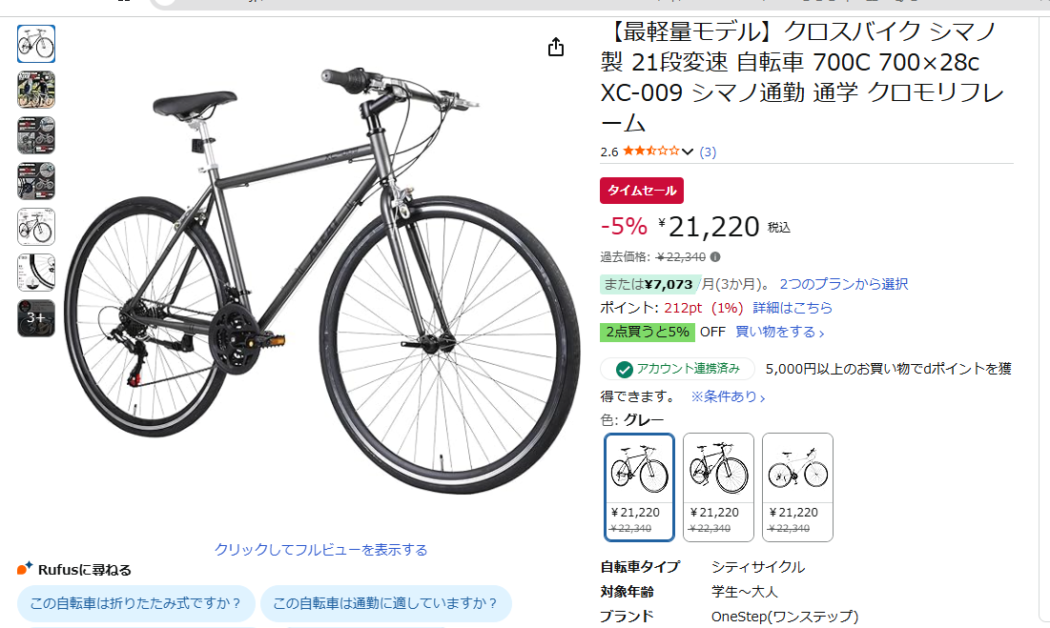This screenshot has width=1050, height=628.
Task: Ask Rufus if this bike is foldable
Action: (x=136, y=603)
